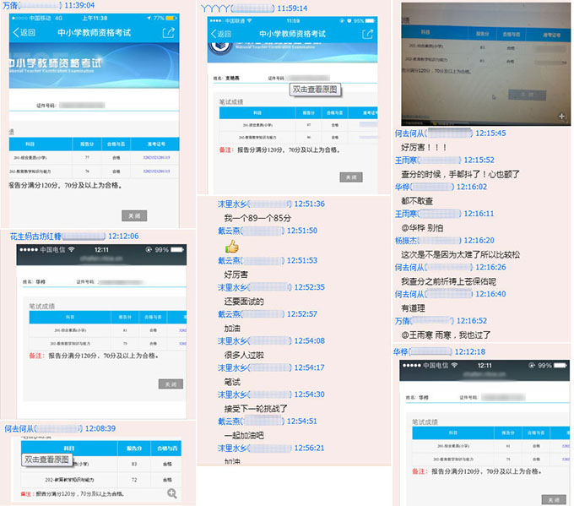Click message 我查分之前祈祷上苍保佑呢
Viewport: 574px width, 506px height.
click(x=448, y=281)
